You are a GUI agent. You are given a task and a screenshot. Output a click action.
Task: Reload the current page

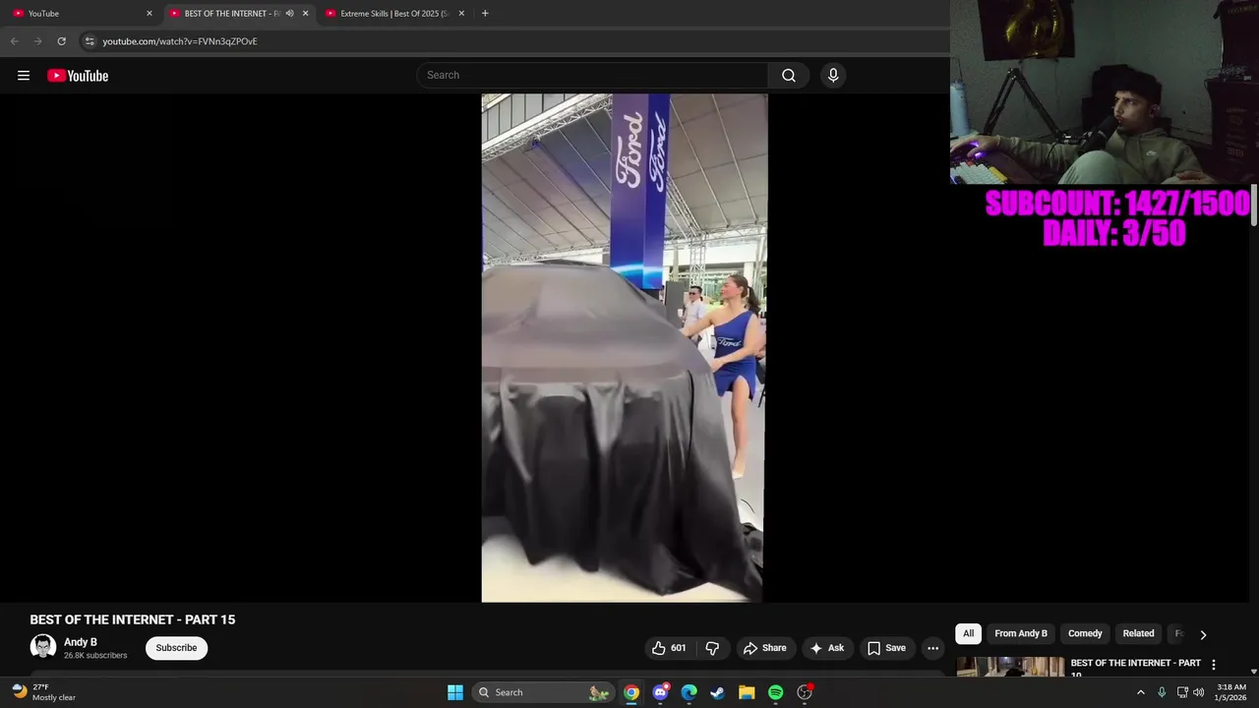[61, 41]
